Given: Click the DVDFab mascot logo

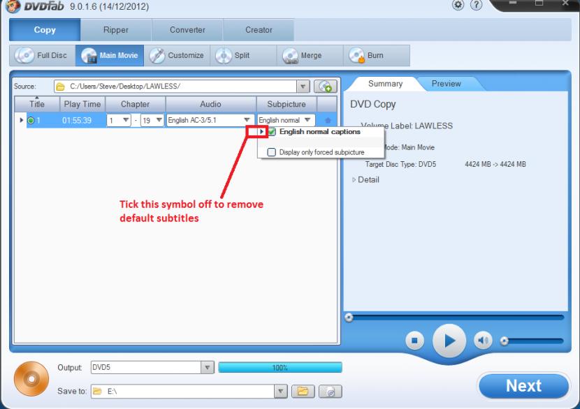Looking at the screenshot, I should [13, 6].
